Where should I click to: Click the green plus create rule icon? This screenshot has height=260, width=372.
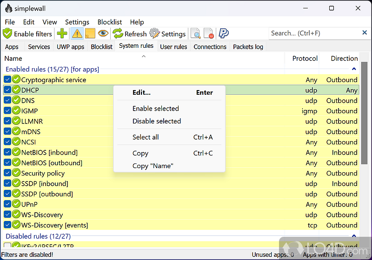(x=62, y=33)
